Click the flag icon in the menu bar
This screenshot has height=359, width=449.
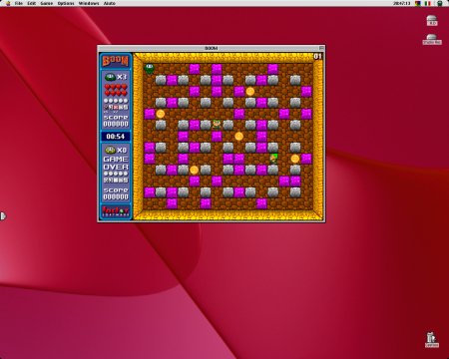tap(428, 3)
